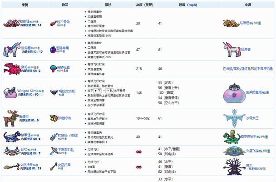
Task: Open the 火星飞碟 source link
Action: pyautogui.click(x=252, y=151)
